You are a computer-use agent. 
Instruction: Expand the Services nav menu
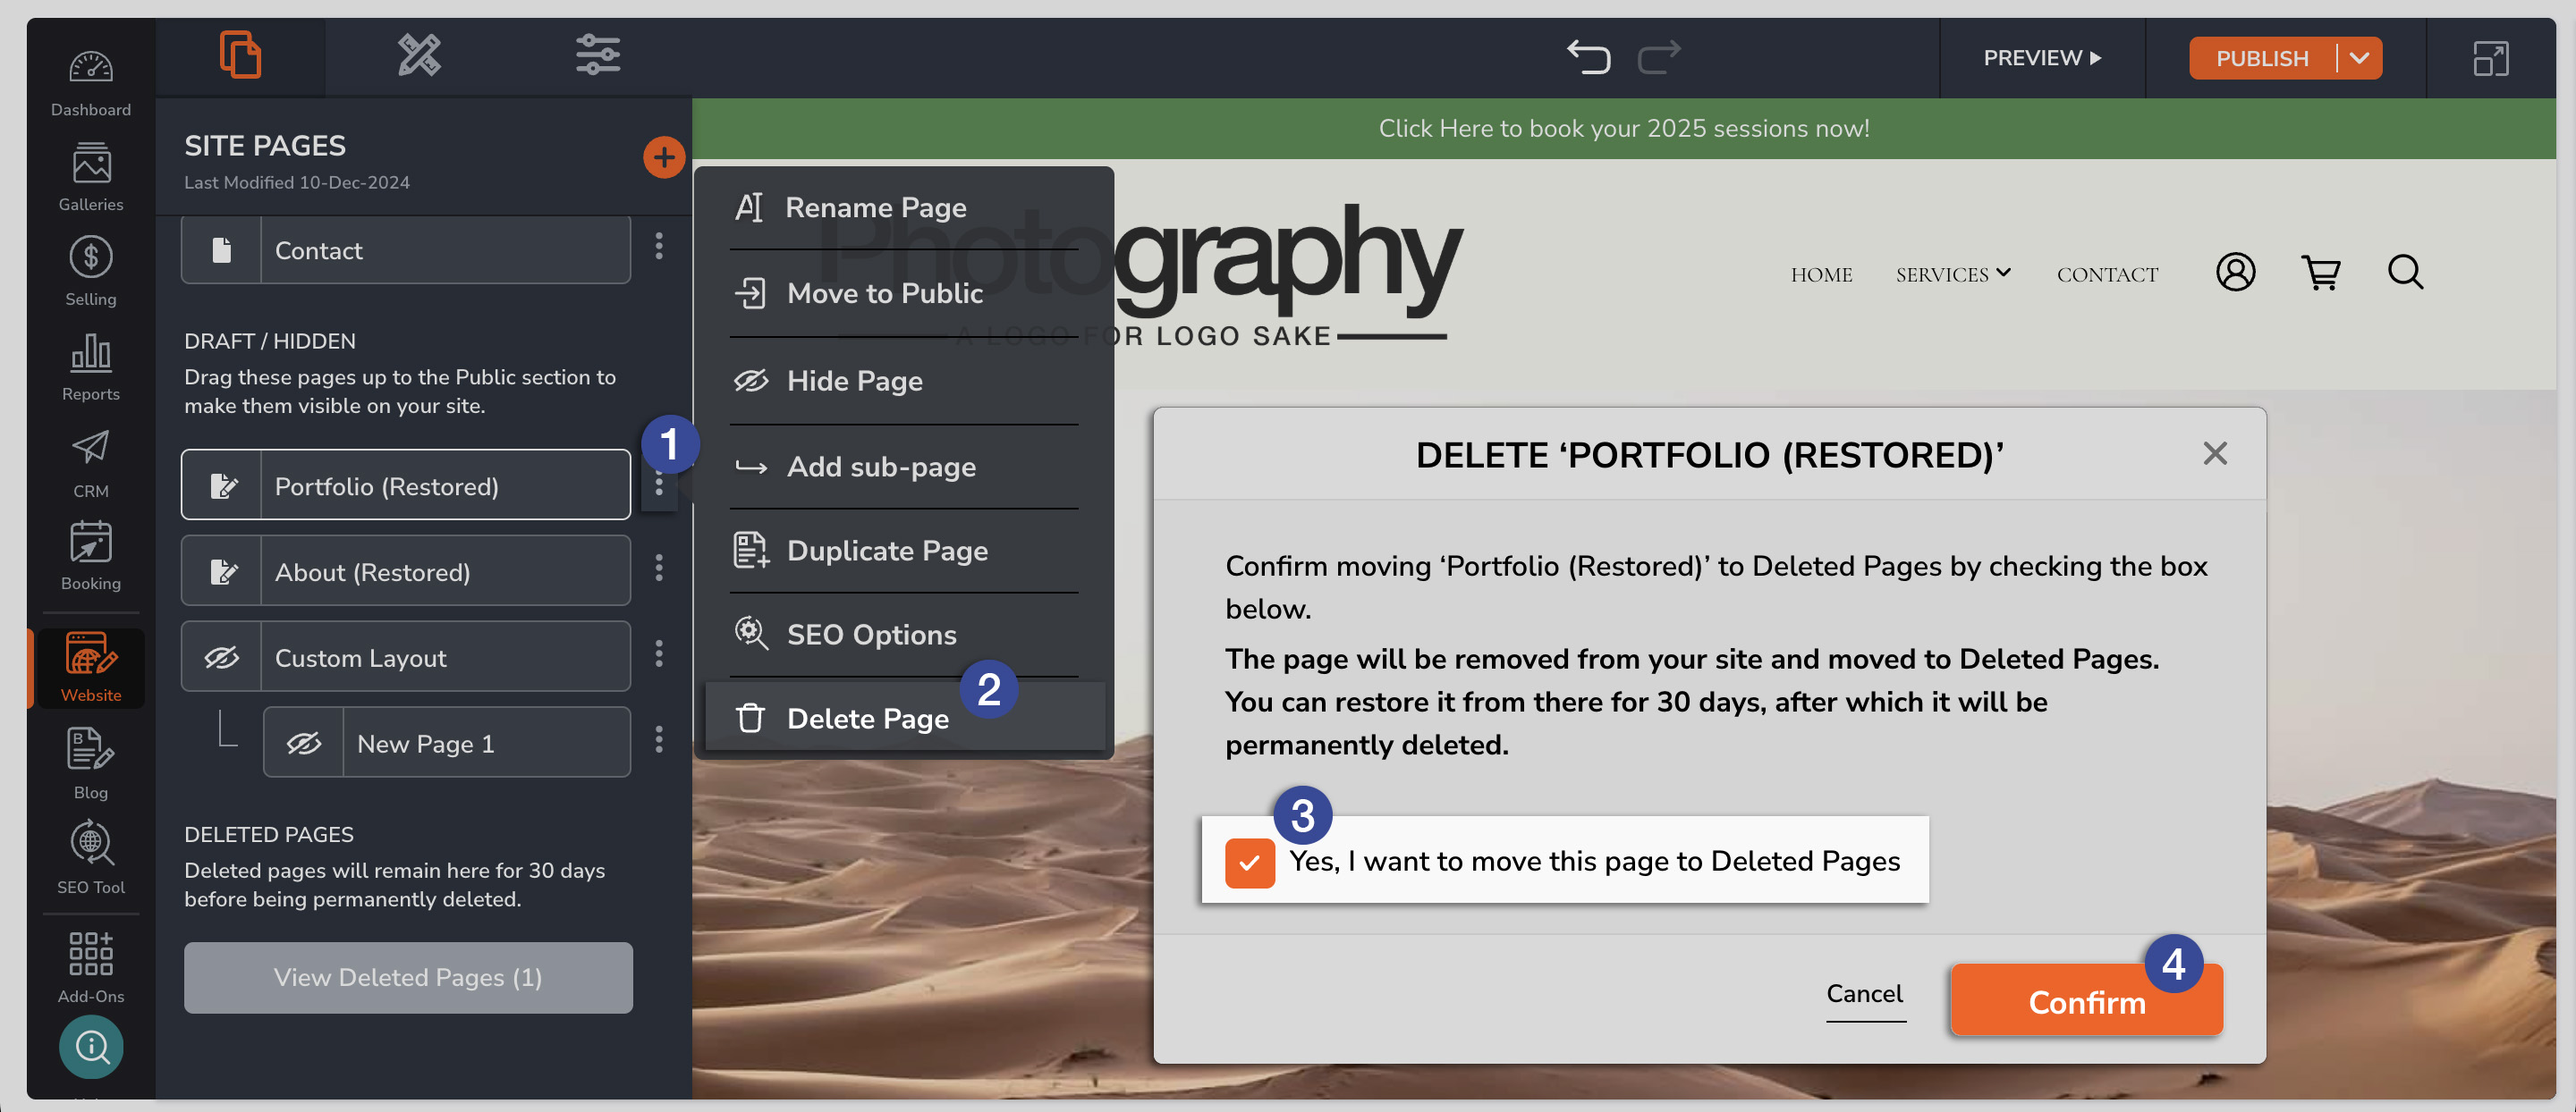pos(1953,274)
